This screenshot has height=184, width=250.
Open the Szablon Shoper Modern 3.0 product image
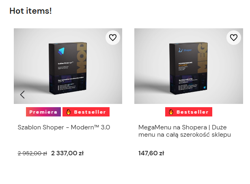[68, 66]
